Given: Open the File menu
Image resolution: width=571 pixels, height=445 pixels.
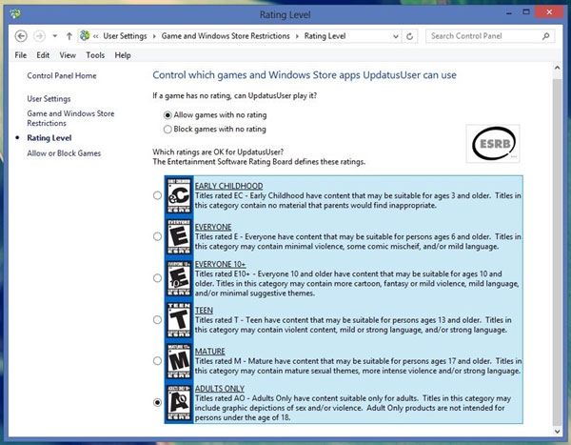Looking at the screenshot, I should click(x=21, y=55).
